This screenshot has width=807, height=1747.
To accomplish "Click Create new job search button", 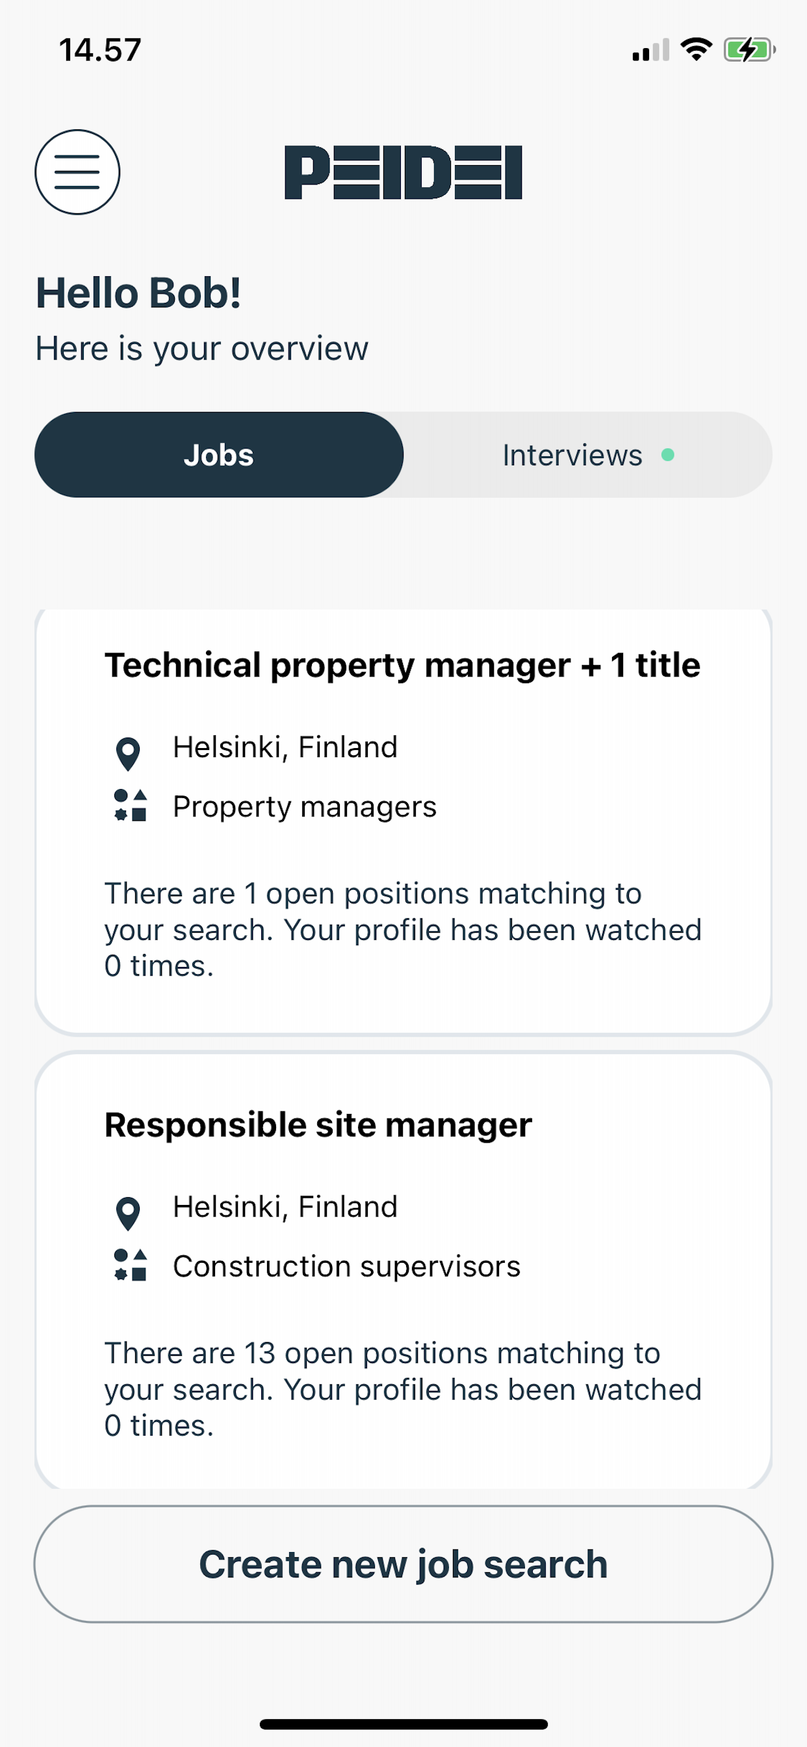I will [403, 1564].
